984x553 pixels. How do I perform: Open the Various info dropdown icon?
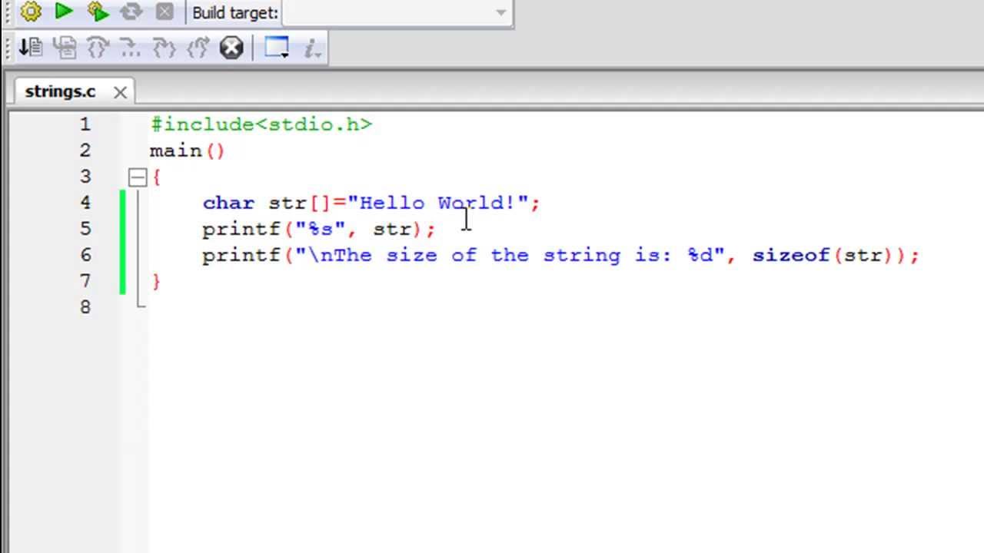311,48
